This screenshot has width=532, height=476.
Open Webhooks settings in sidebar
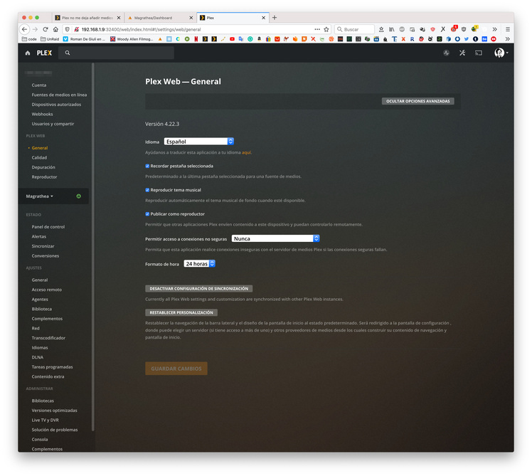43,114
